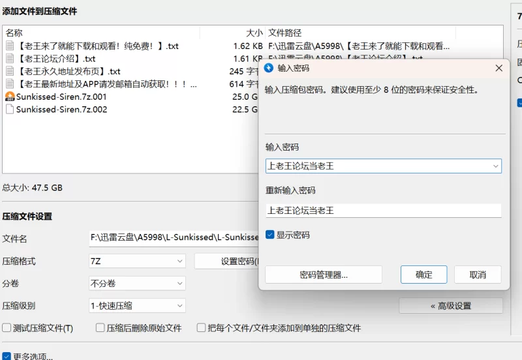
Task: Click the 确定 button
Action: [423, 275]
